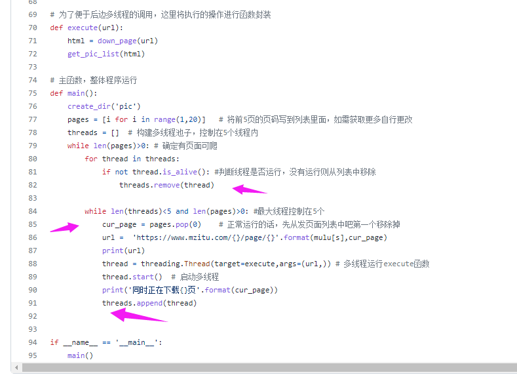Image resolution: width=517 pixels, height=381 pixels.
Task: Click comment '# 确定有页面可爬'
Action: (185, 146)
